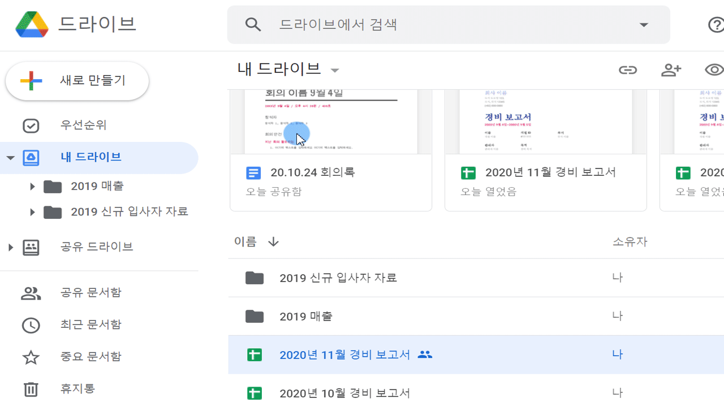The height and width of the screenshot is (407, 724).
Task: Select the 2019 신규 입사자 자료 list row
Action: click(x=476, y=278)
